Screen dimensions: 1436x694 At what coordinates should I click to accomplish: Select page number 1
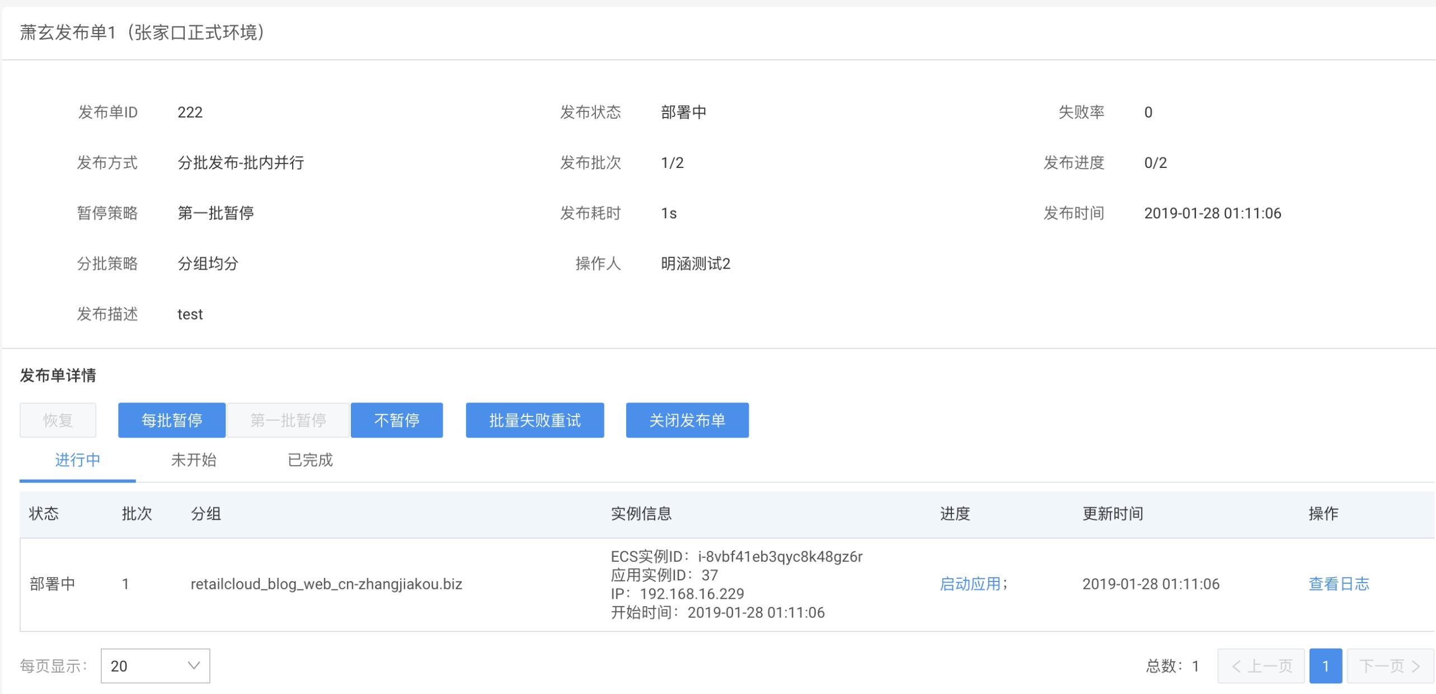coord(1325,665)
